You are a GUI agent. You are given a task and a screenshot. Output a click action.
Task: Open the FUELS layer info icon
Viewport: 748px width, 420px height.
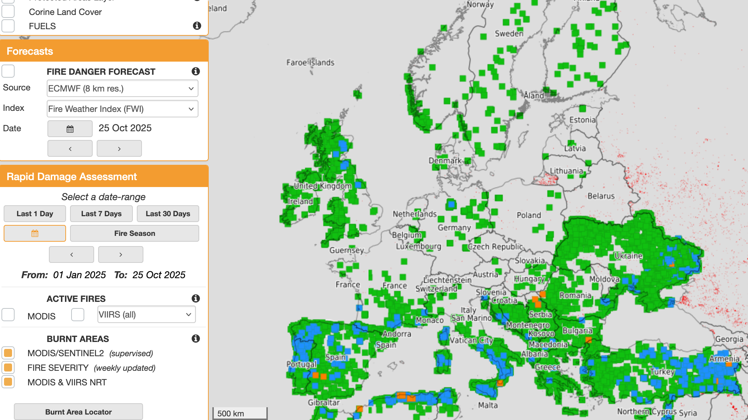tap(197, 26)
